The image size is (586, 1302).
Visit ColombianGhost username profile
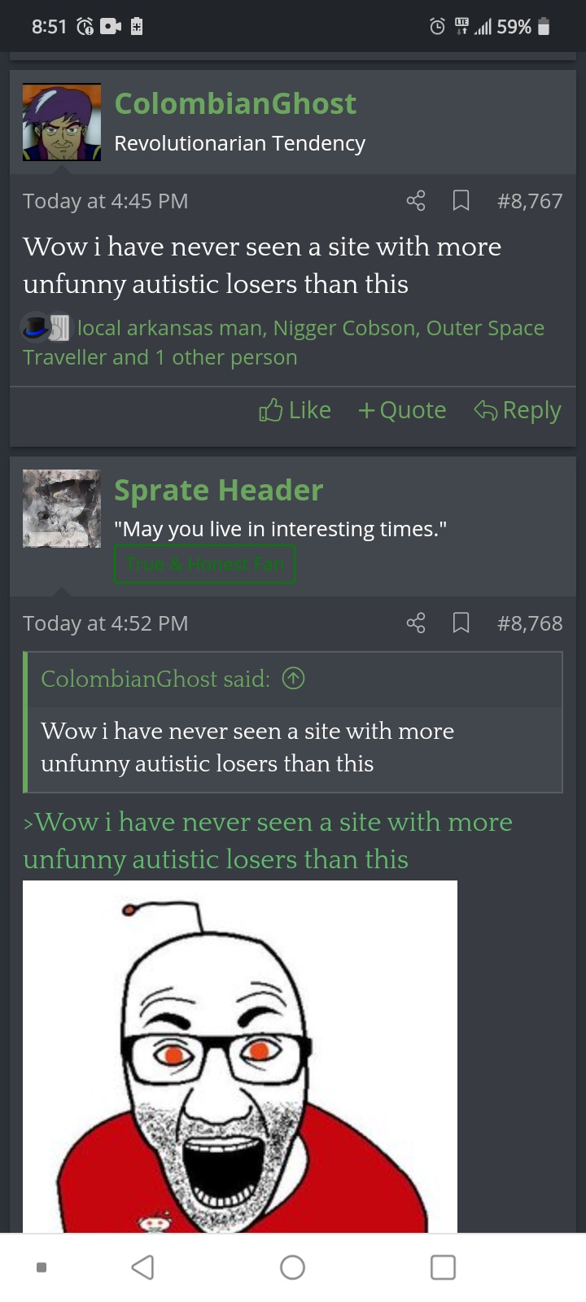point(235,103)
